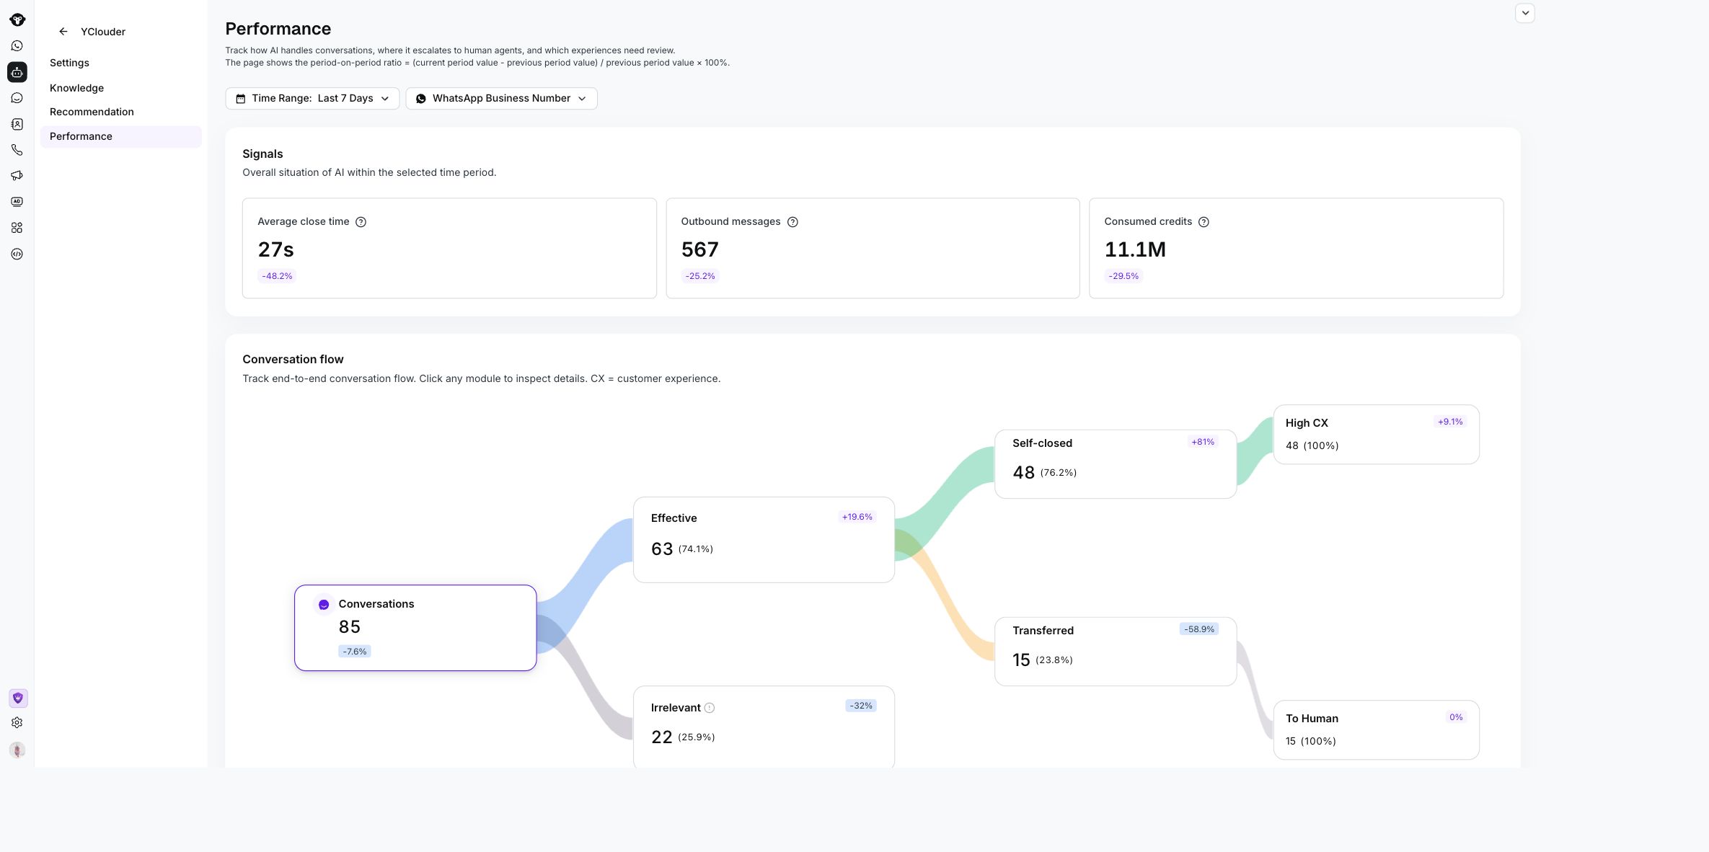Open the megaphone campaigns icon
Image resolution: width=1709 pixels, height=852 pixels.
pos(17,176)
